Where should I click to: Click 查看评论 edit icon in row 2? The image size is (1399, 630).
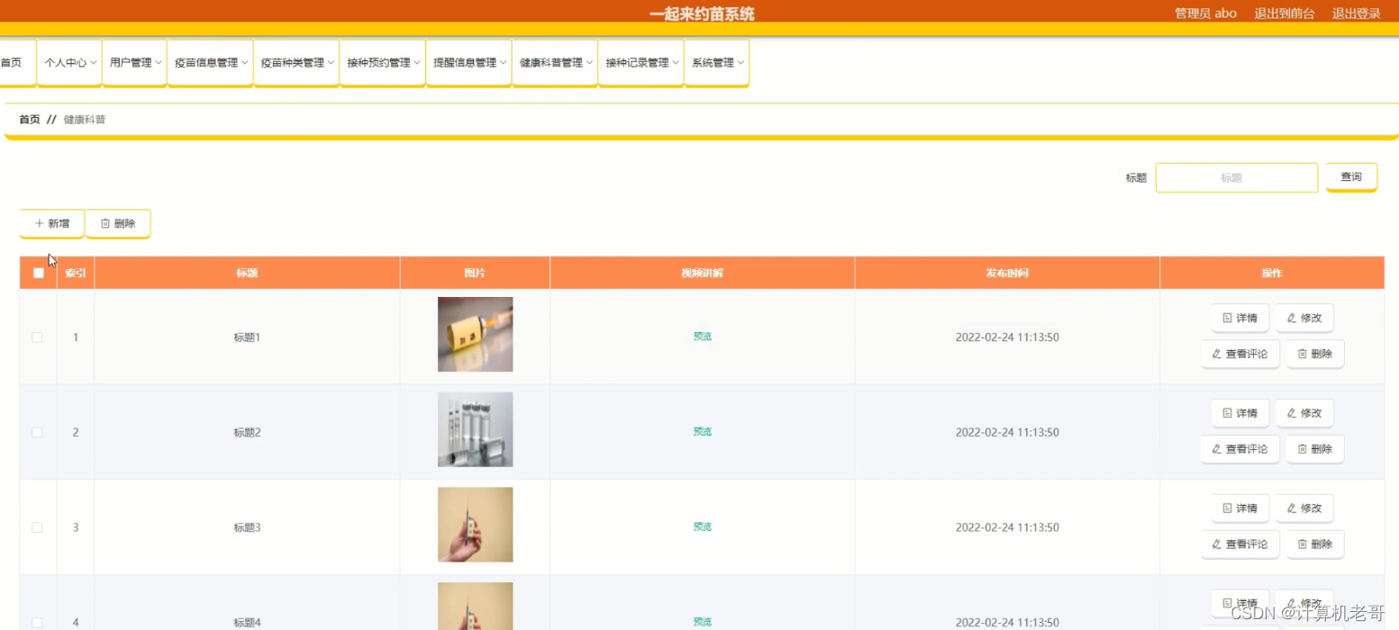click(1217, 449)
